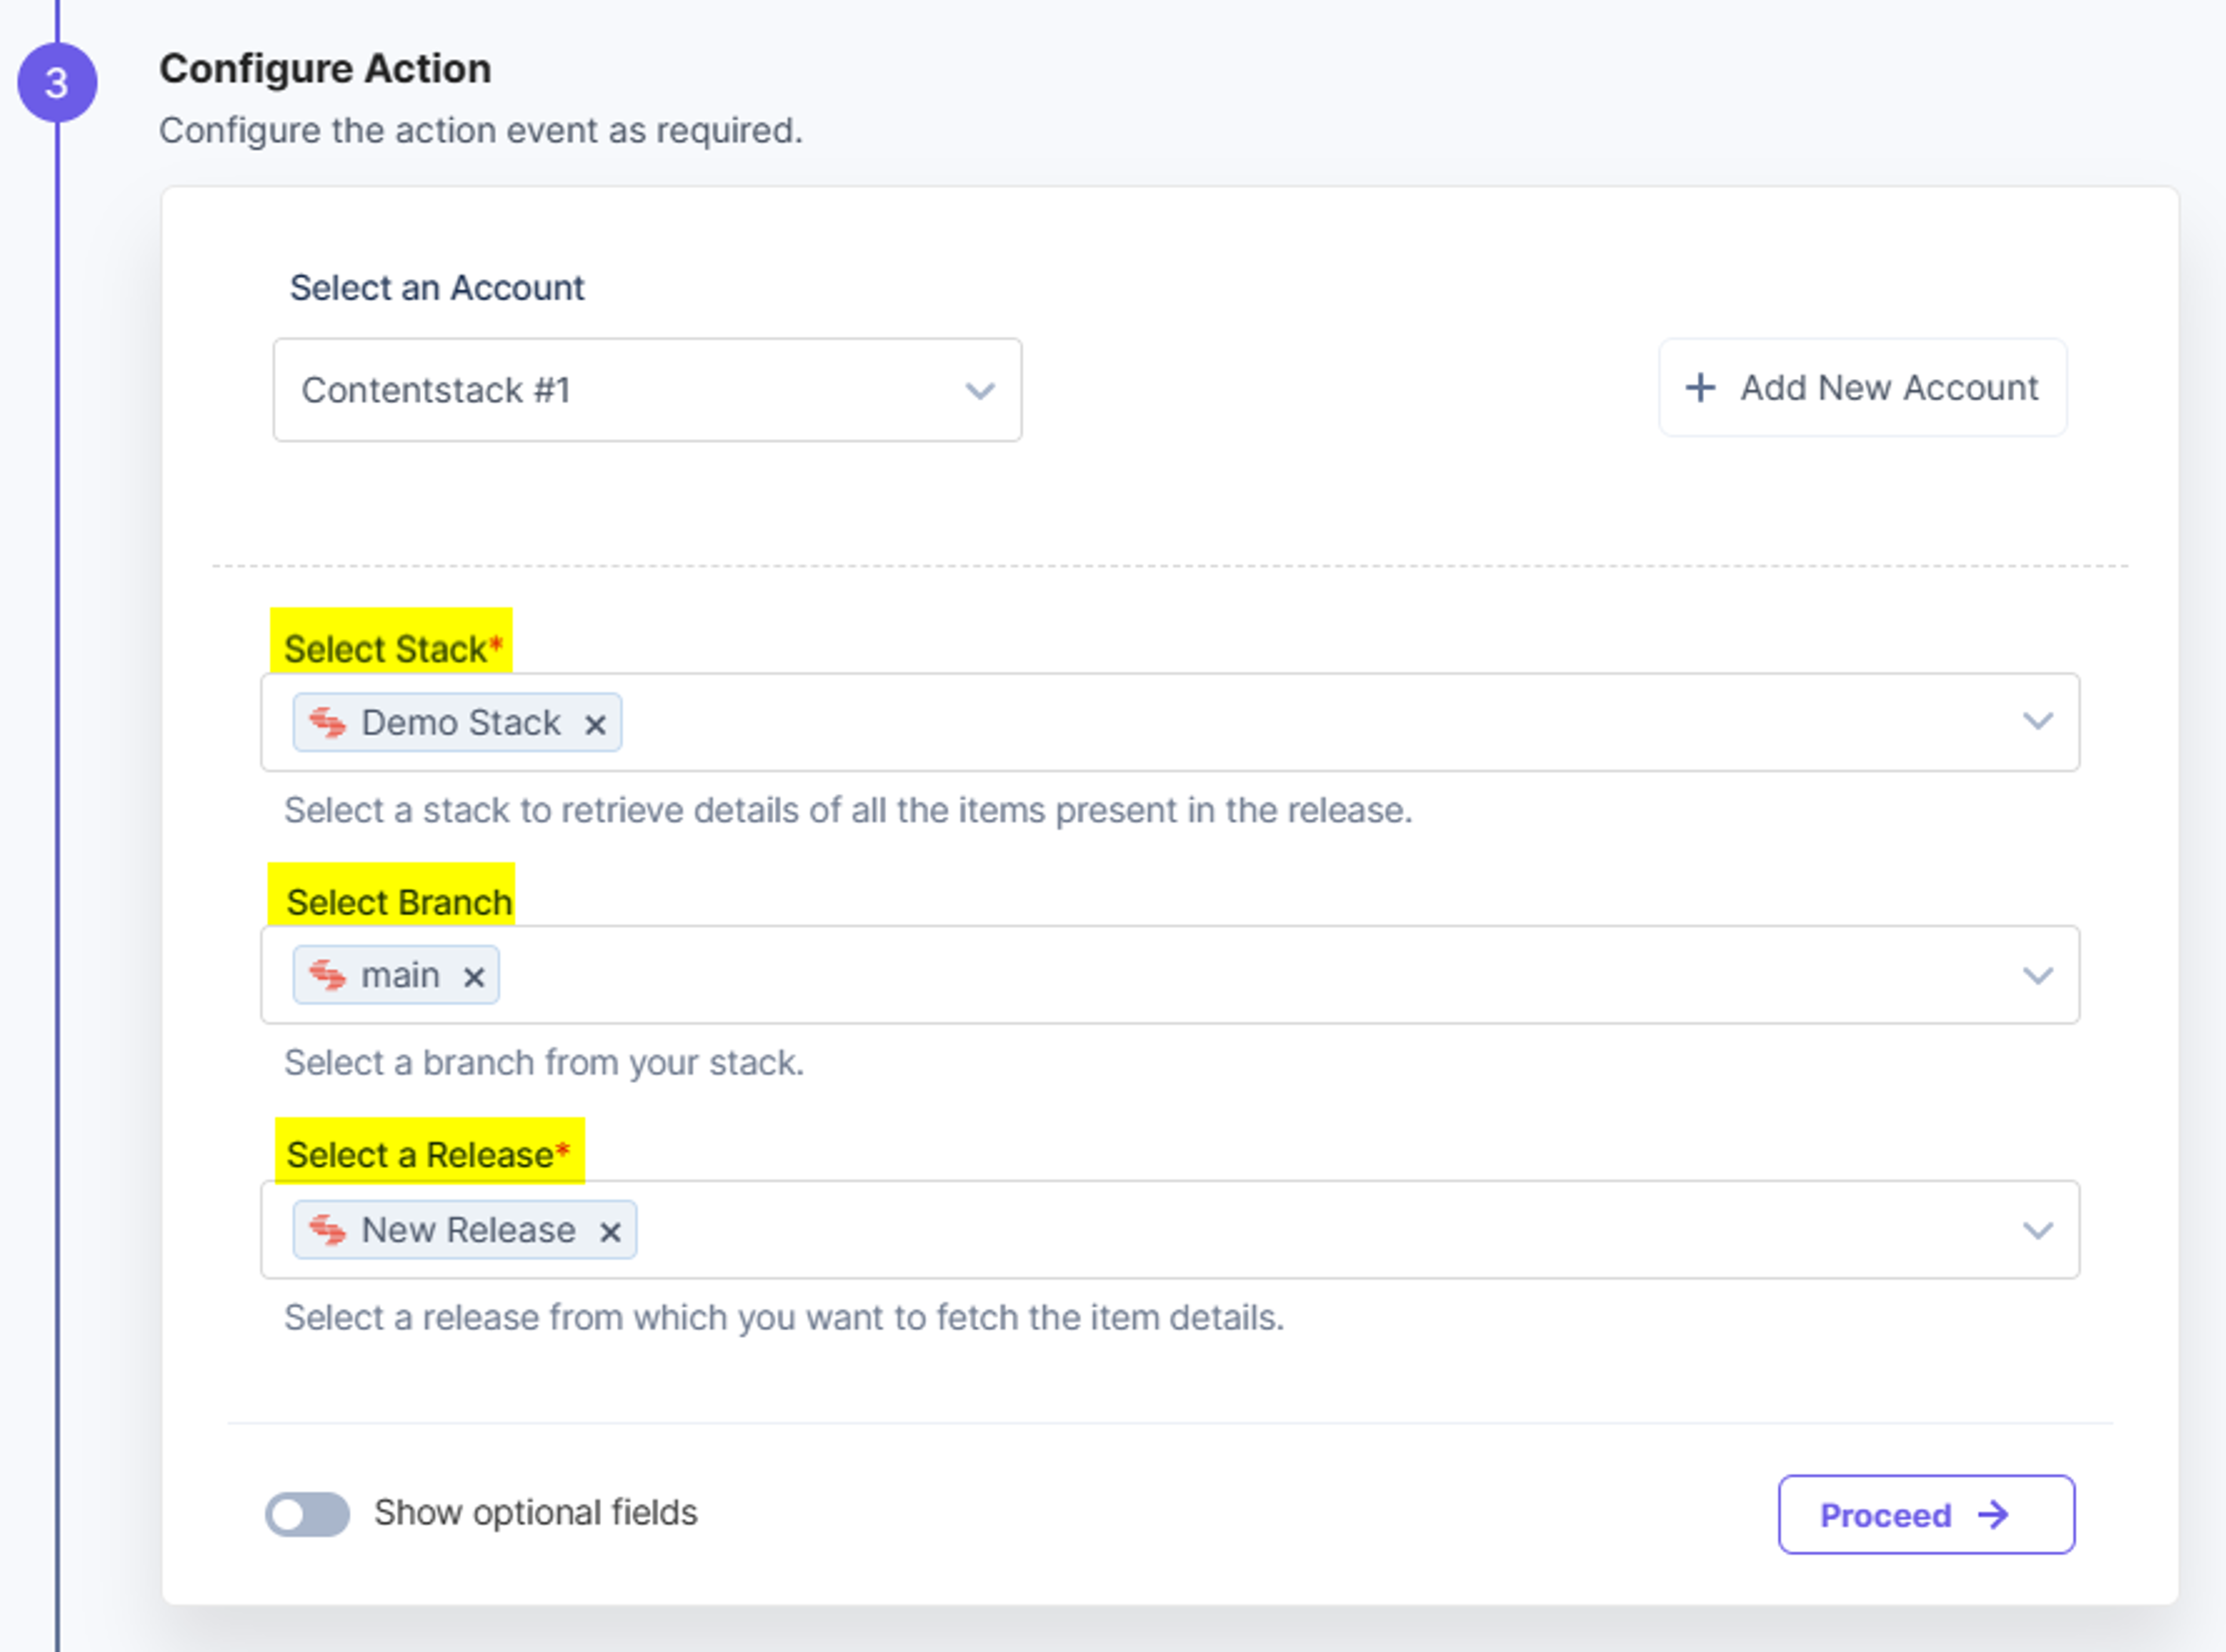2226x1652 pixels.
Task: Click the Contentstack icon beside New Release
Action: 327,1229
